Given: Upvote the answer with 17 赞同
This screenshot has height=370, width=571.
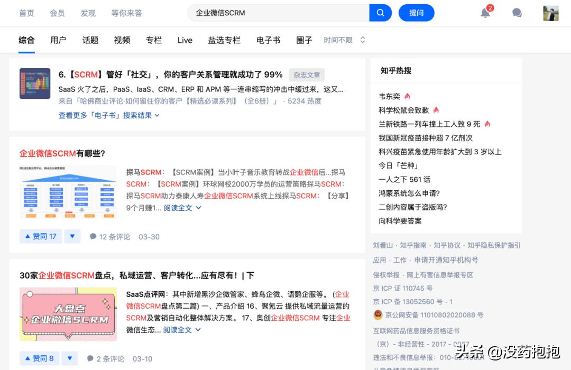Looking at the screenshot, I should pyautogui.click(x=40, y=236).
